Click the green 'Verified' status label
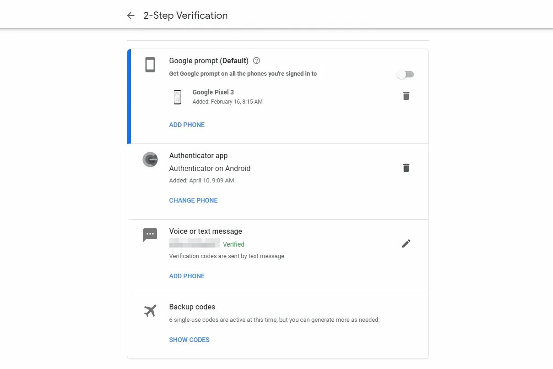The height and width of the screenshot is (369, 553). click(x=233, y=244)
